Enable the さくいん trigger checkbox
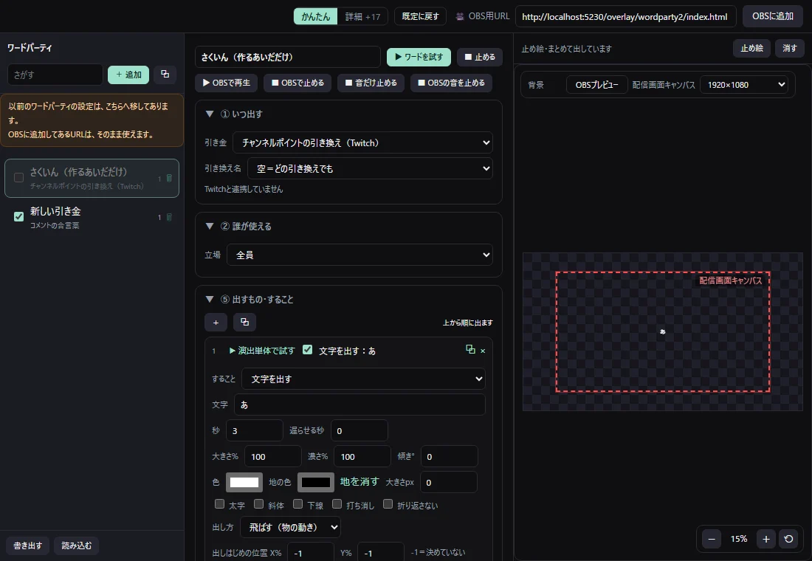Viewport: 812px width, 561px height. point(18,178)
